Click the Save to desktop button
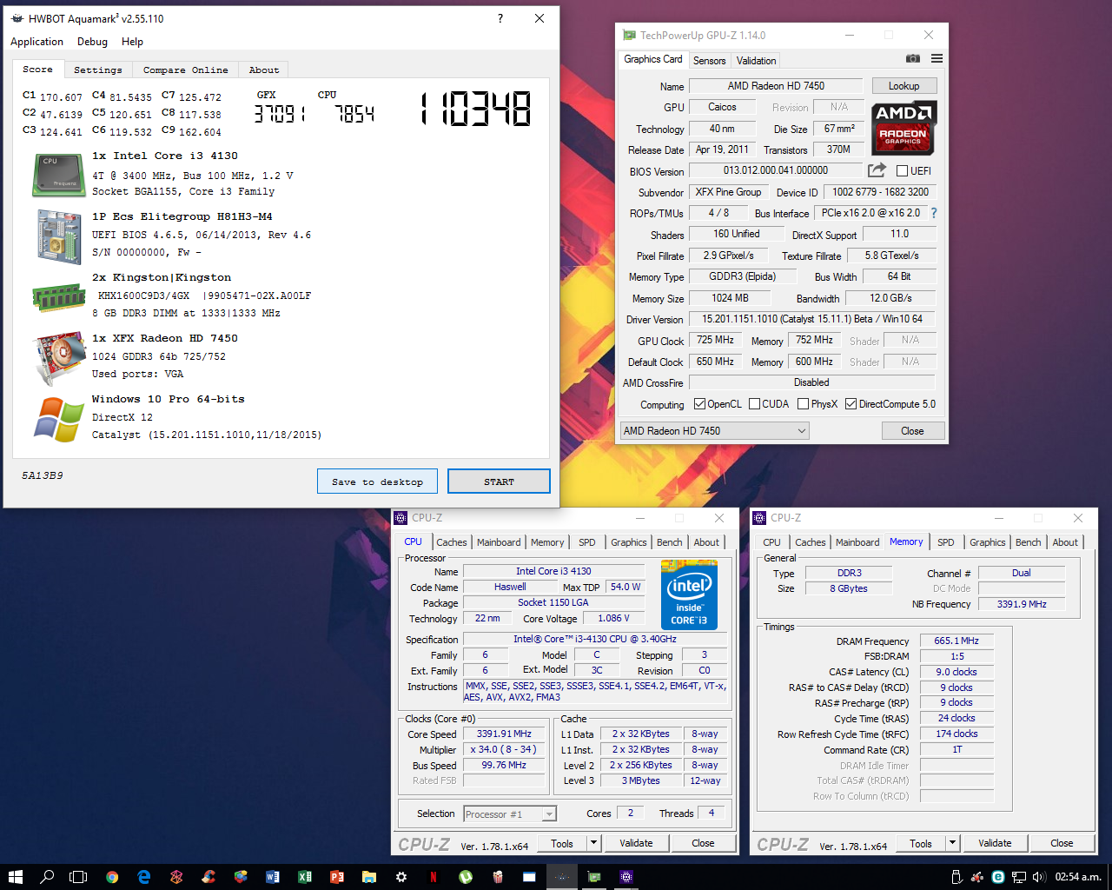The image size is (1112, 890). pyautogui.click(x=377, y=482)
